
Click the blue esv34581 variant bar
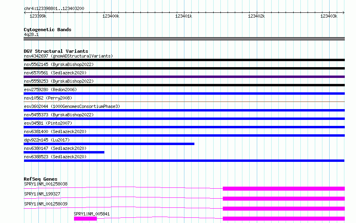pyautogui.click(x=184, y=127)
